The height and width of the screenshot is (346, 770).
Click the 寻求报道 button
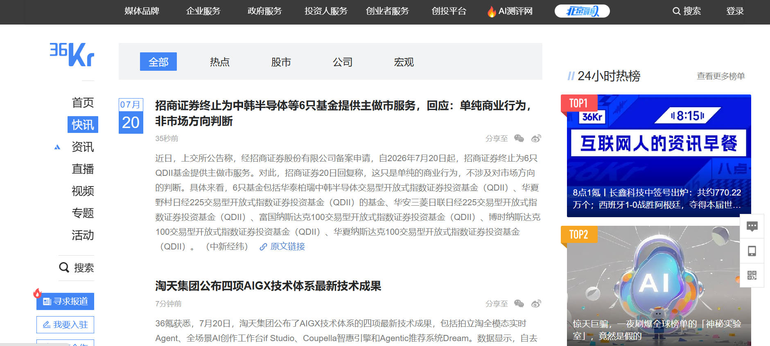[65, 301]
